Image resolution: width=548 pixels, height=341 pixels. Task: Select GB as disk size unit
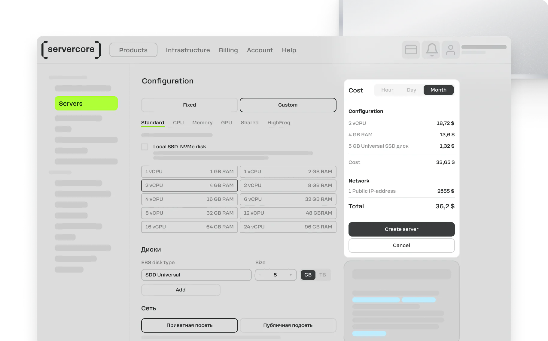tap(308, 275)
